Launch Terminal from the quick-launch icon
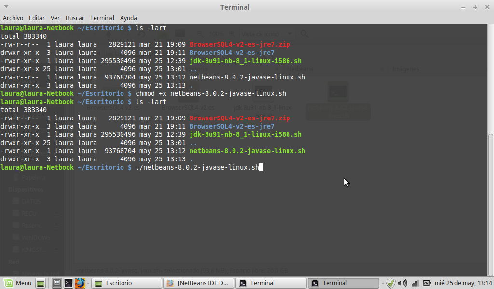The height and width of the screenshot is (289, 494). [69, 283]
